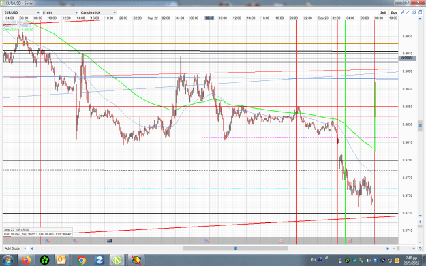
Task: Open the Add Study dropdown
Action: pyautogui.click(x=16, y=248)
